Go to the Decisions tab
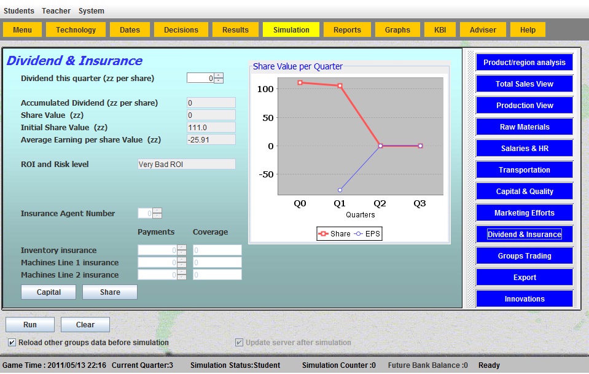Viewport: 589px width, 374px height. tap(181, 29)
